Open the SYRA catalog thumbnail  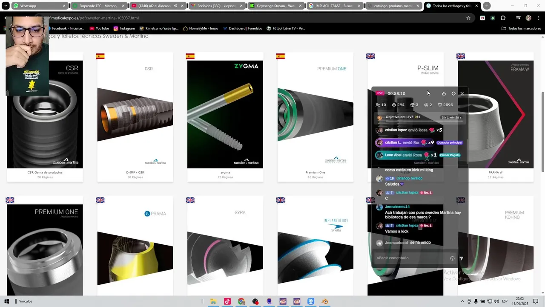225,250
